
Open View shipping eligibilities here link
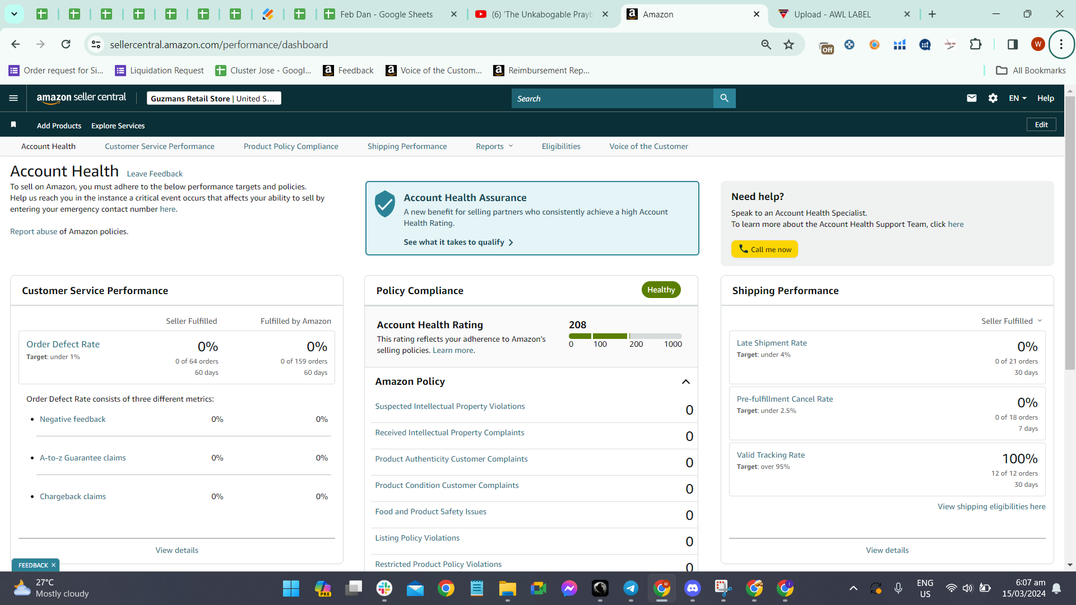[991, 506]
